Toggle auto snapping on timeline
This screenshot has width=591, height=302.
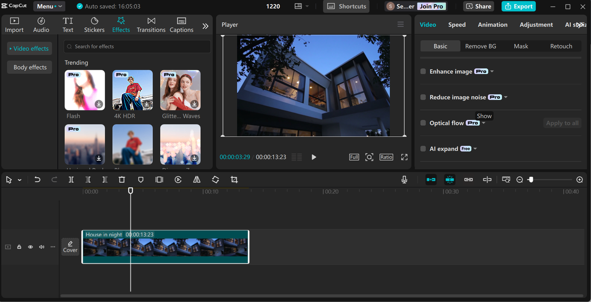pyautogui.click(x=450, y=180)
